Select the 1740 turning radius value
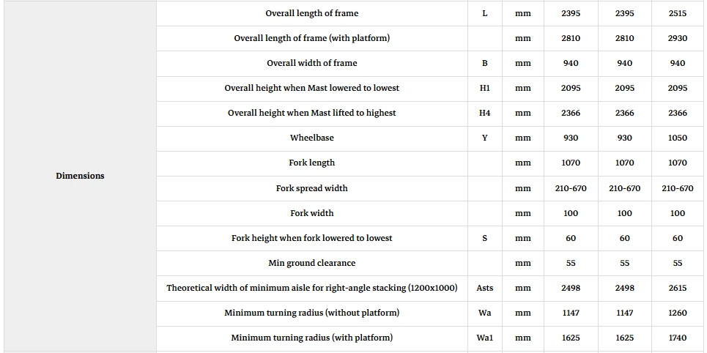707x353 pixels. pyautogui.click(x=678, y=337)
